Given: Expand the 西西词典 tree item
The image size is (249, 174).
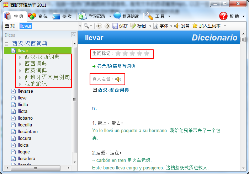Looking at the screenshot, I should tap(20, 64).
